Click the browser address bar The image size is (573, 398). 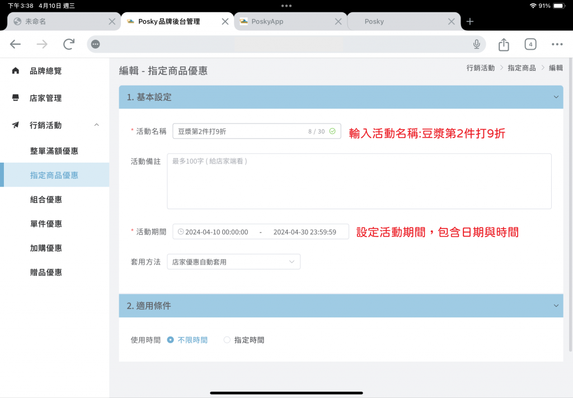tap(286, 44)
